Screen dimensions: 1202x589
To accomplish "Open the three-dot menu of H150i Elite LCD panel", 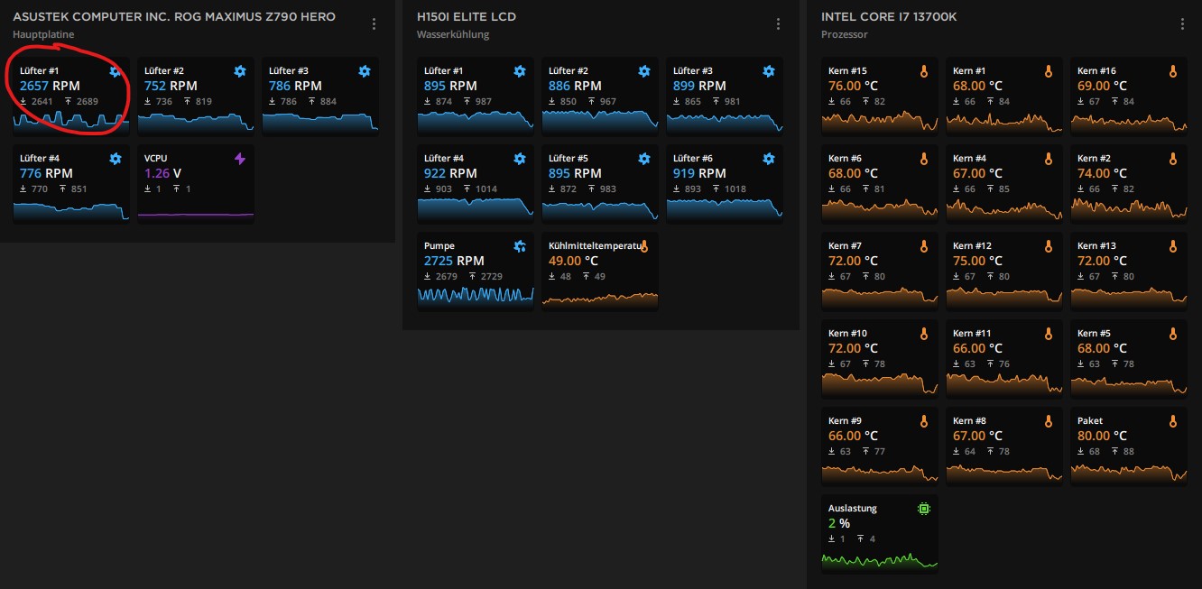I will click(x=779, y=24).
